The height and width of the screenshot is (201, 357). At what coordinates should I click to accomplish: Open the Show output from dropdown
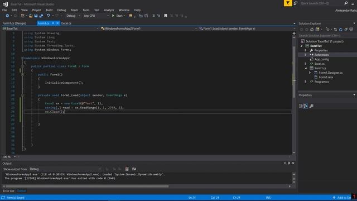[x=65, y=169]
